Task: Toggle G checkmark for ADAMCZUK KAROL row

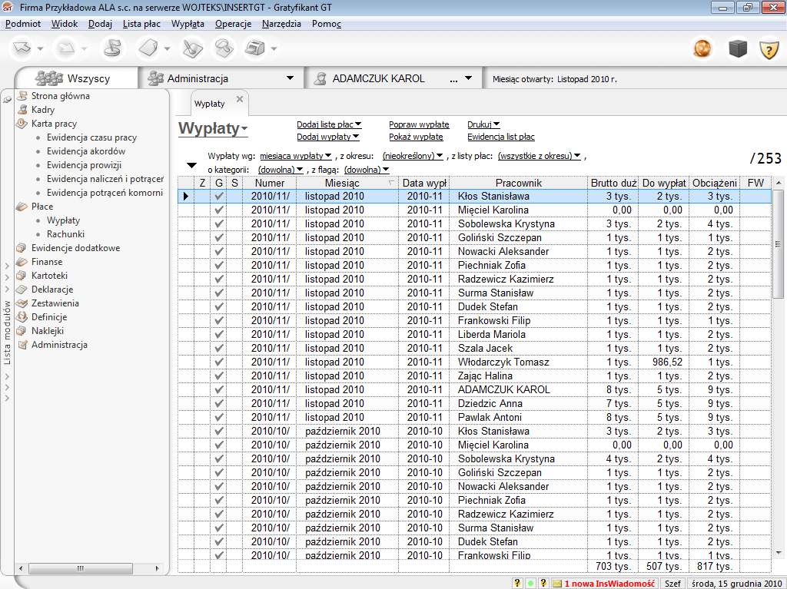Action: 219,390
